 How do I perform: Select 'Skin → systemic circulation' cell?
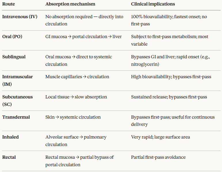[x=73, y=117]
